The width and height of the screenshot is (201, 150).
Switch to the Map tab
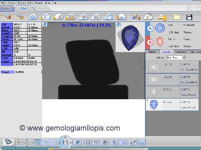point(7,8)
